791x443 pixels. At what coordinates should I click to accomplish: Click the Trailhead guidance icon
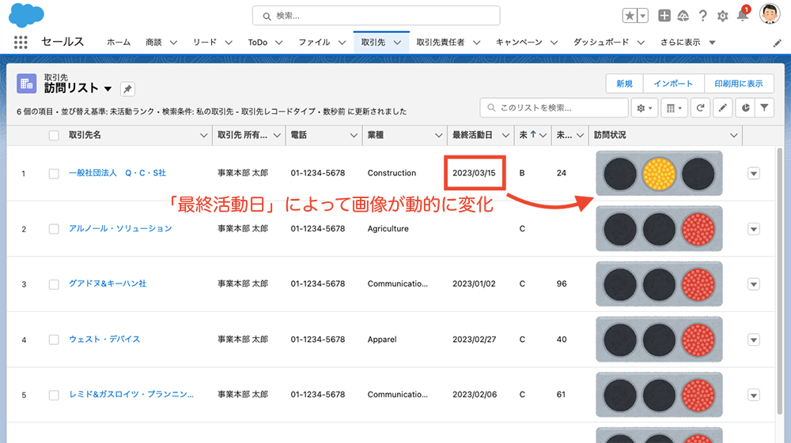tap(683, 16)
